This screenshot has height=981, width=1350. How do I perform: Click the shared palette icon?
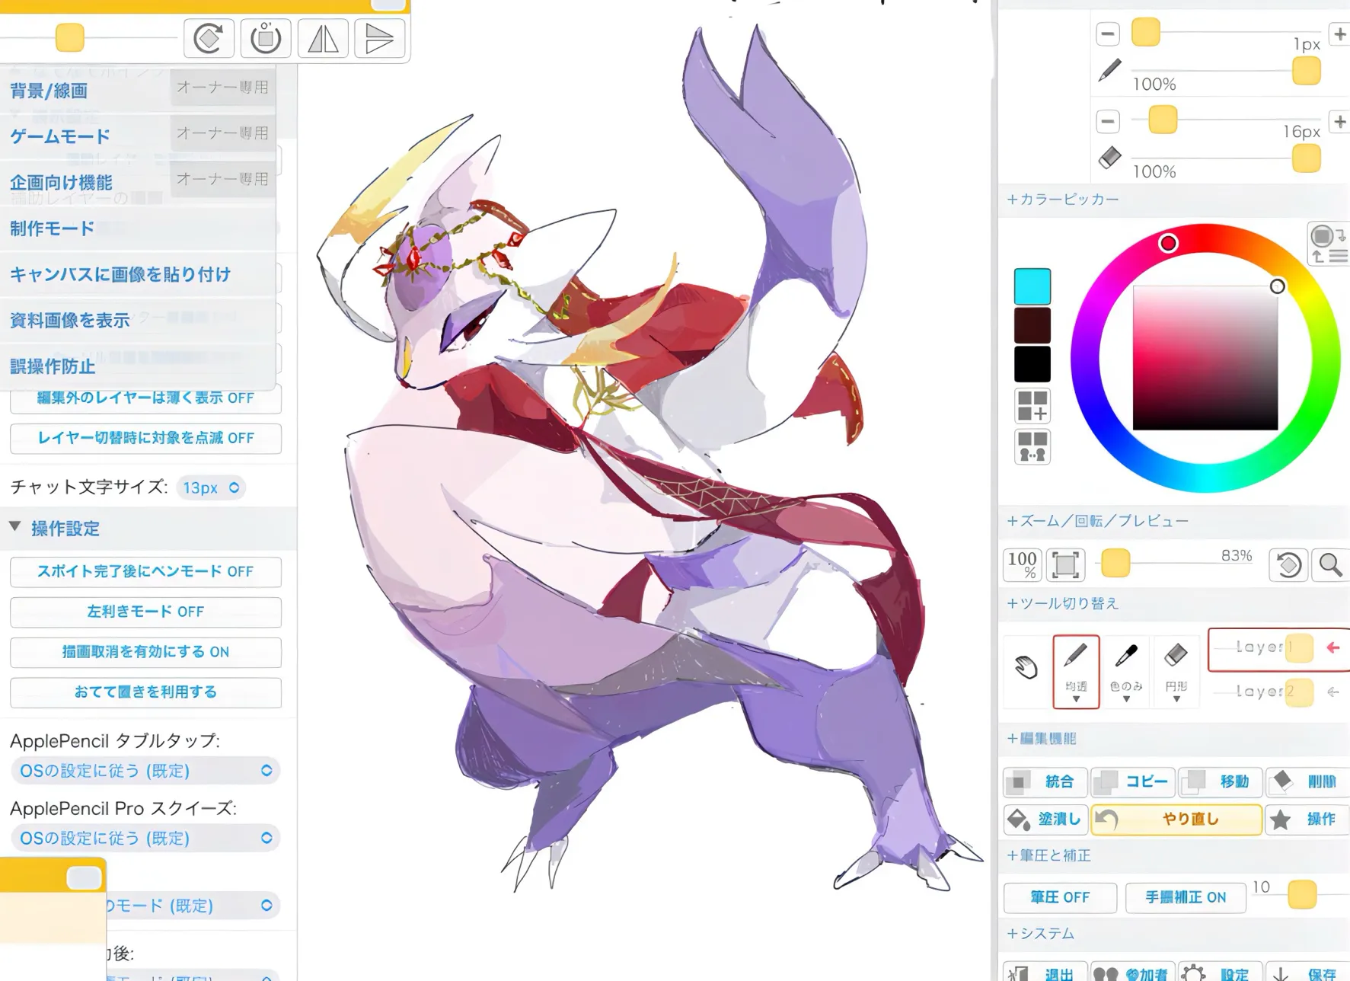(x=1032, y=447)
